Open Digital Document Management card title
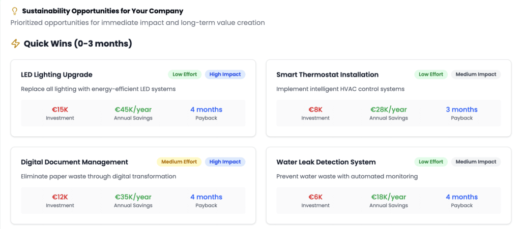The width and height of the screenshot is (521, 229). (x=74, y=162)
